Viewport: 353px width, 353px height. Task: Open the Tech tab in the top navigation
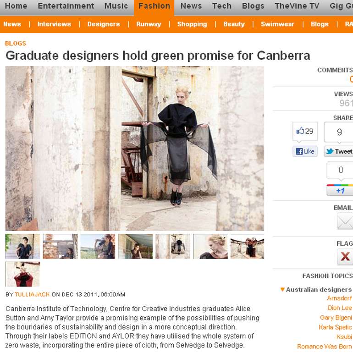pos(222,6)
